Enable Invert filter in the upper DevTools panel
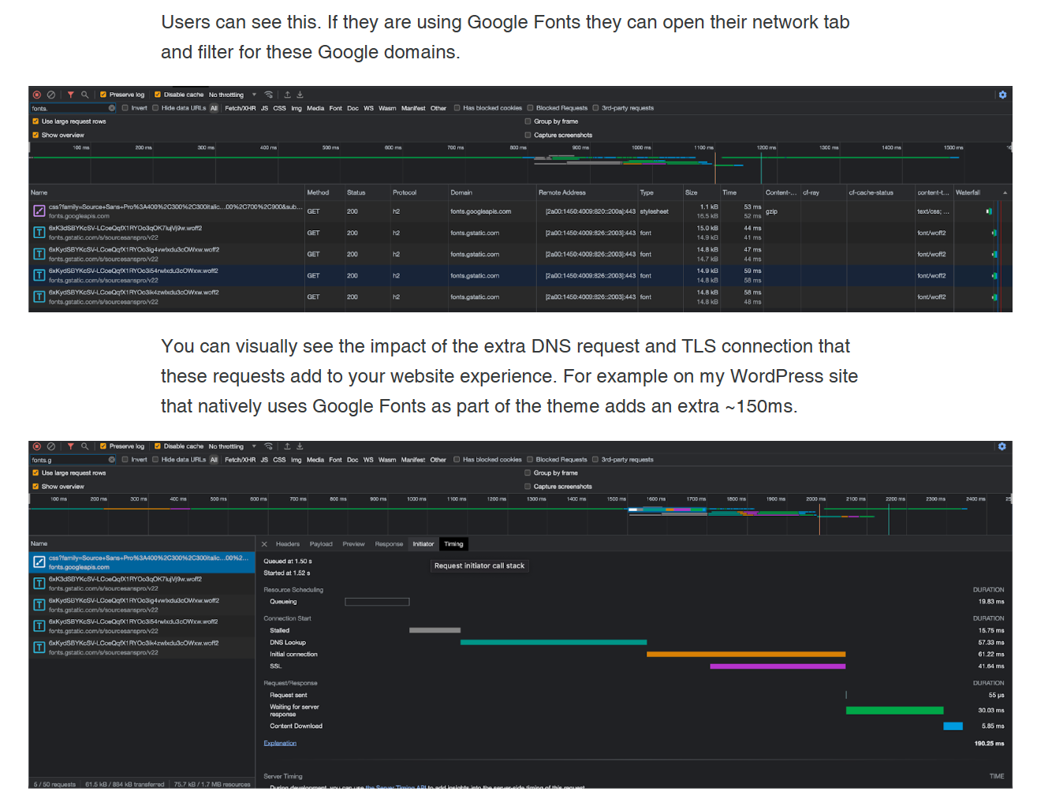This screenshot has height=806, width=1037. [125, 108]
